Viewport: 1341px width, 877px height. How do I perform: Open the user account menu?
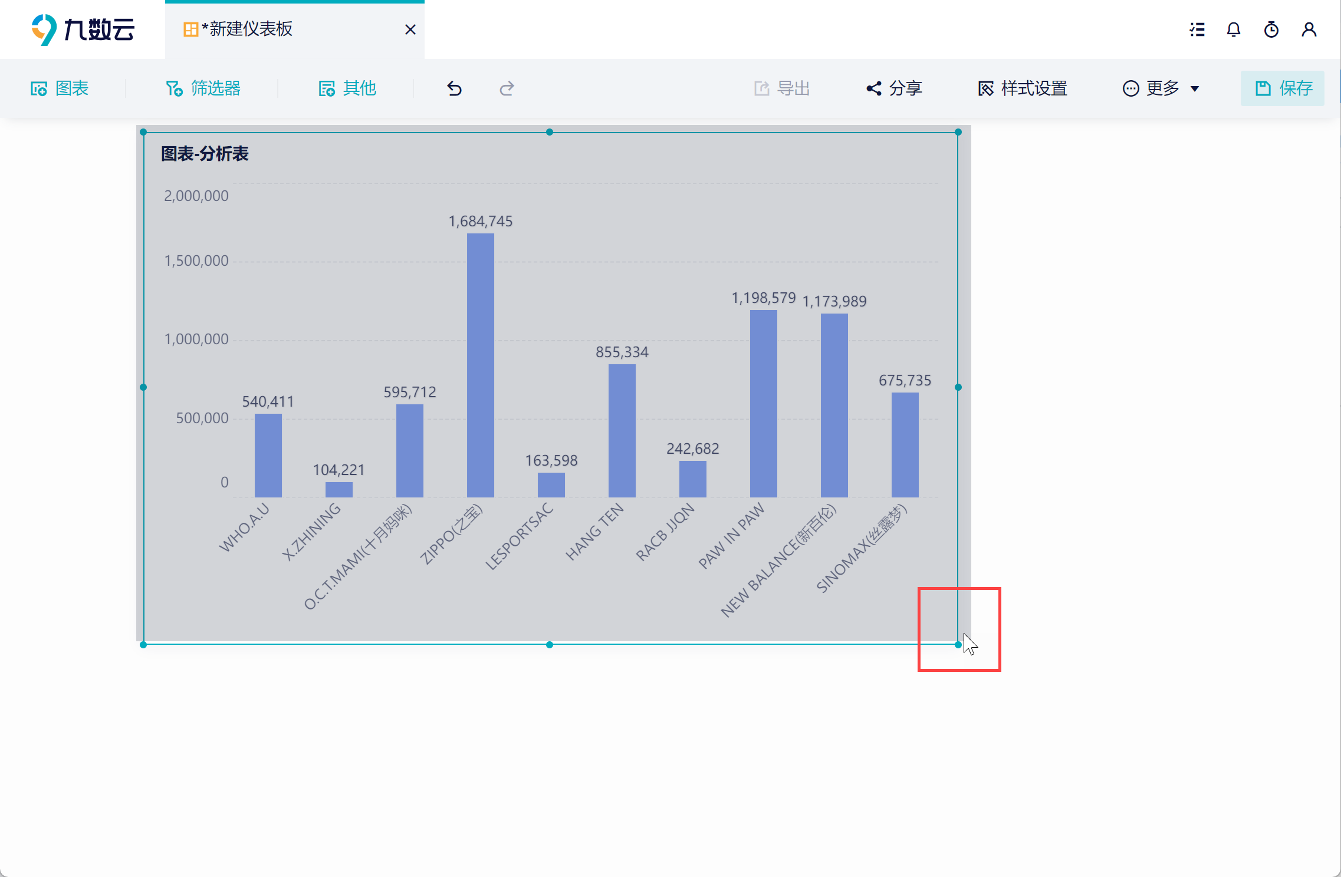[1309, 29]
